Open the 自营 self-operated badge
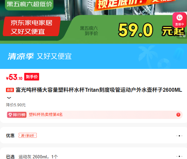 pos(10,90)
